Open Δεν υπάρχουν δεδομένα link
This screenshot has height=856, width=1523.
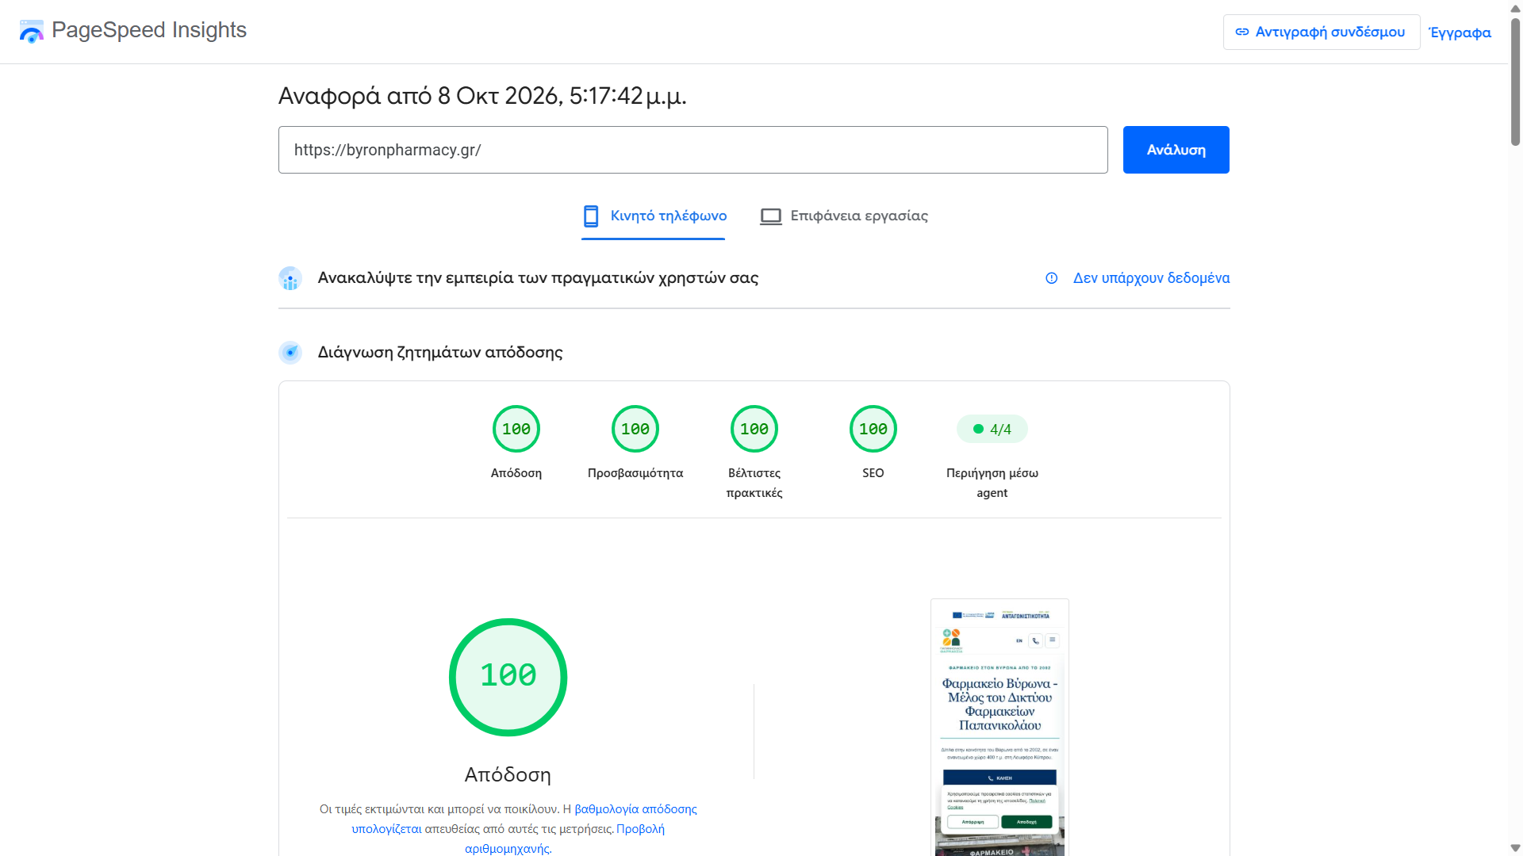(x=1152, y=278)
